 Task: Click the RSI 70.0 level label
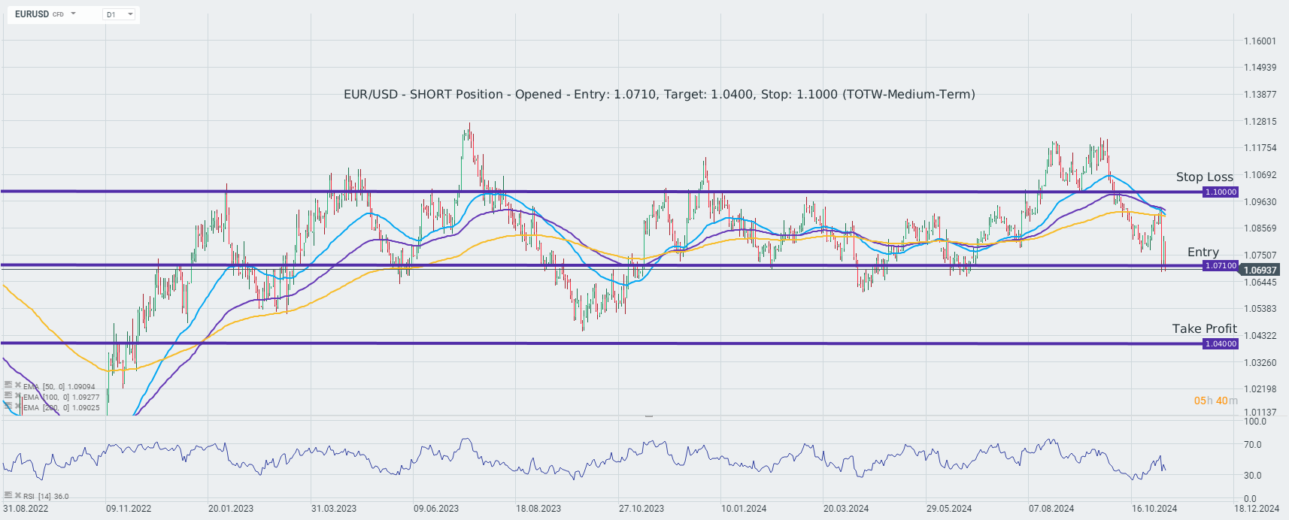click(x=1252, y=444)
